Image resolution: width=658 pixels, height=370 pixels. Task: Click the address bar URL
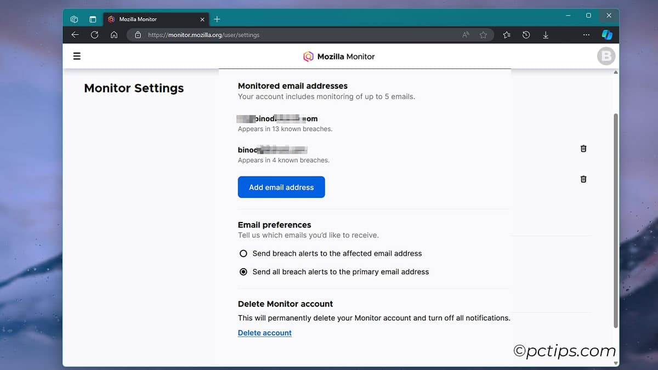(x=203, y=35)
